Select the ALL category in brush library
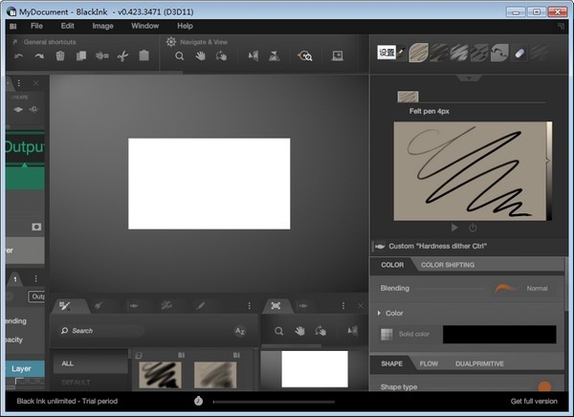Image resolution: width=574 pixels, height=417 pixels. click(67, 363)
